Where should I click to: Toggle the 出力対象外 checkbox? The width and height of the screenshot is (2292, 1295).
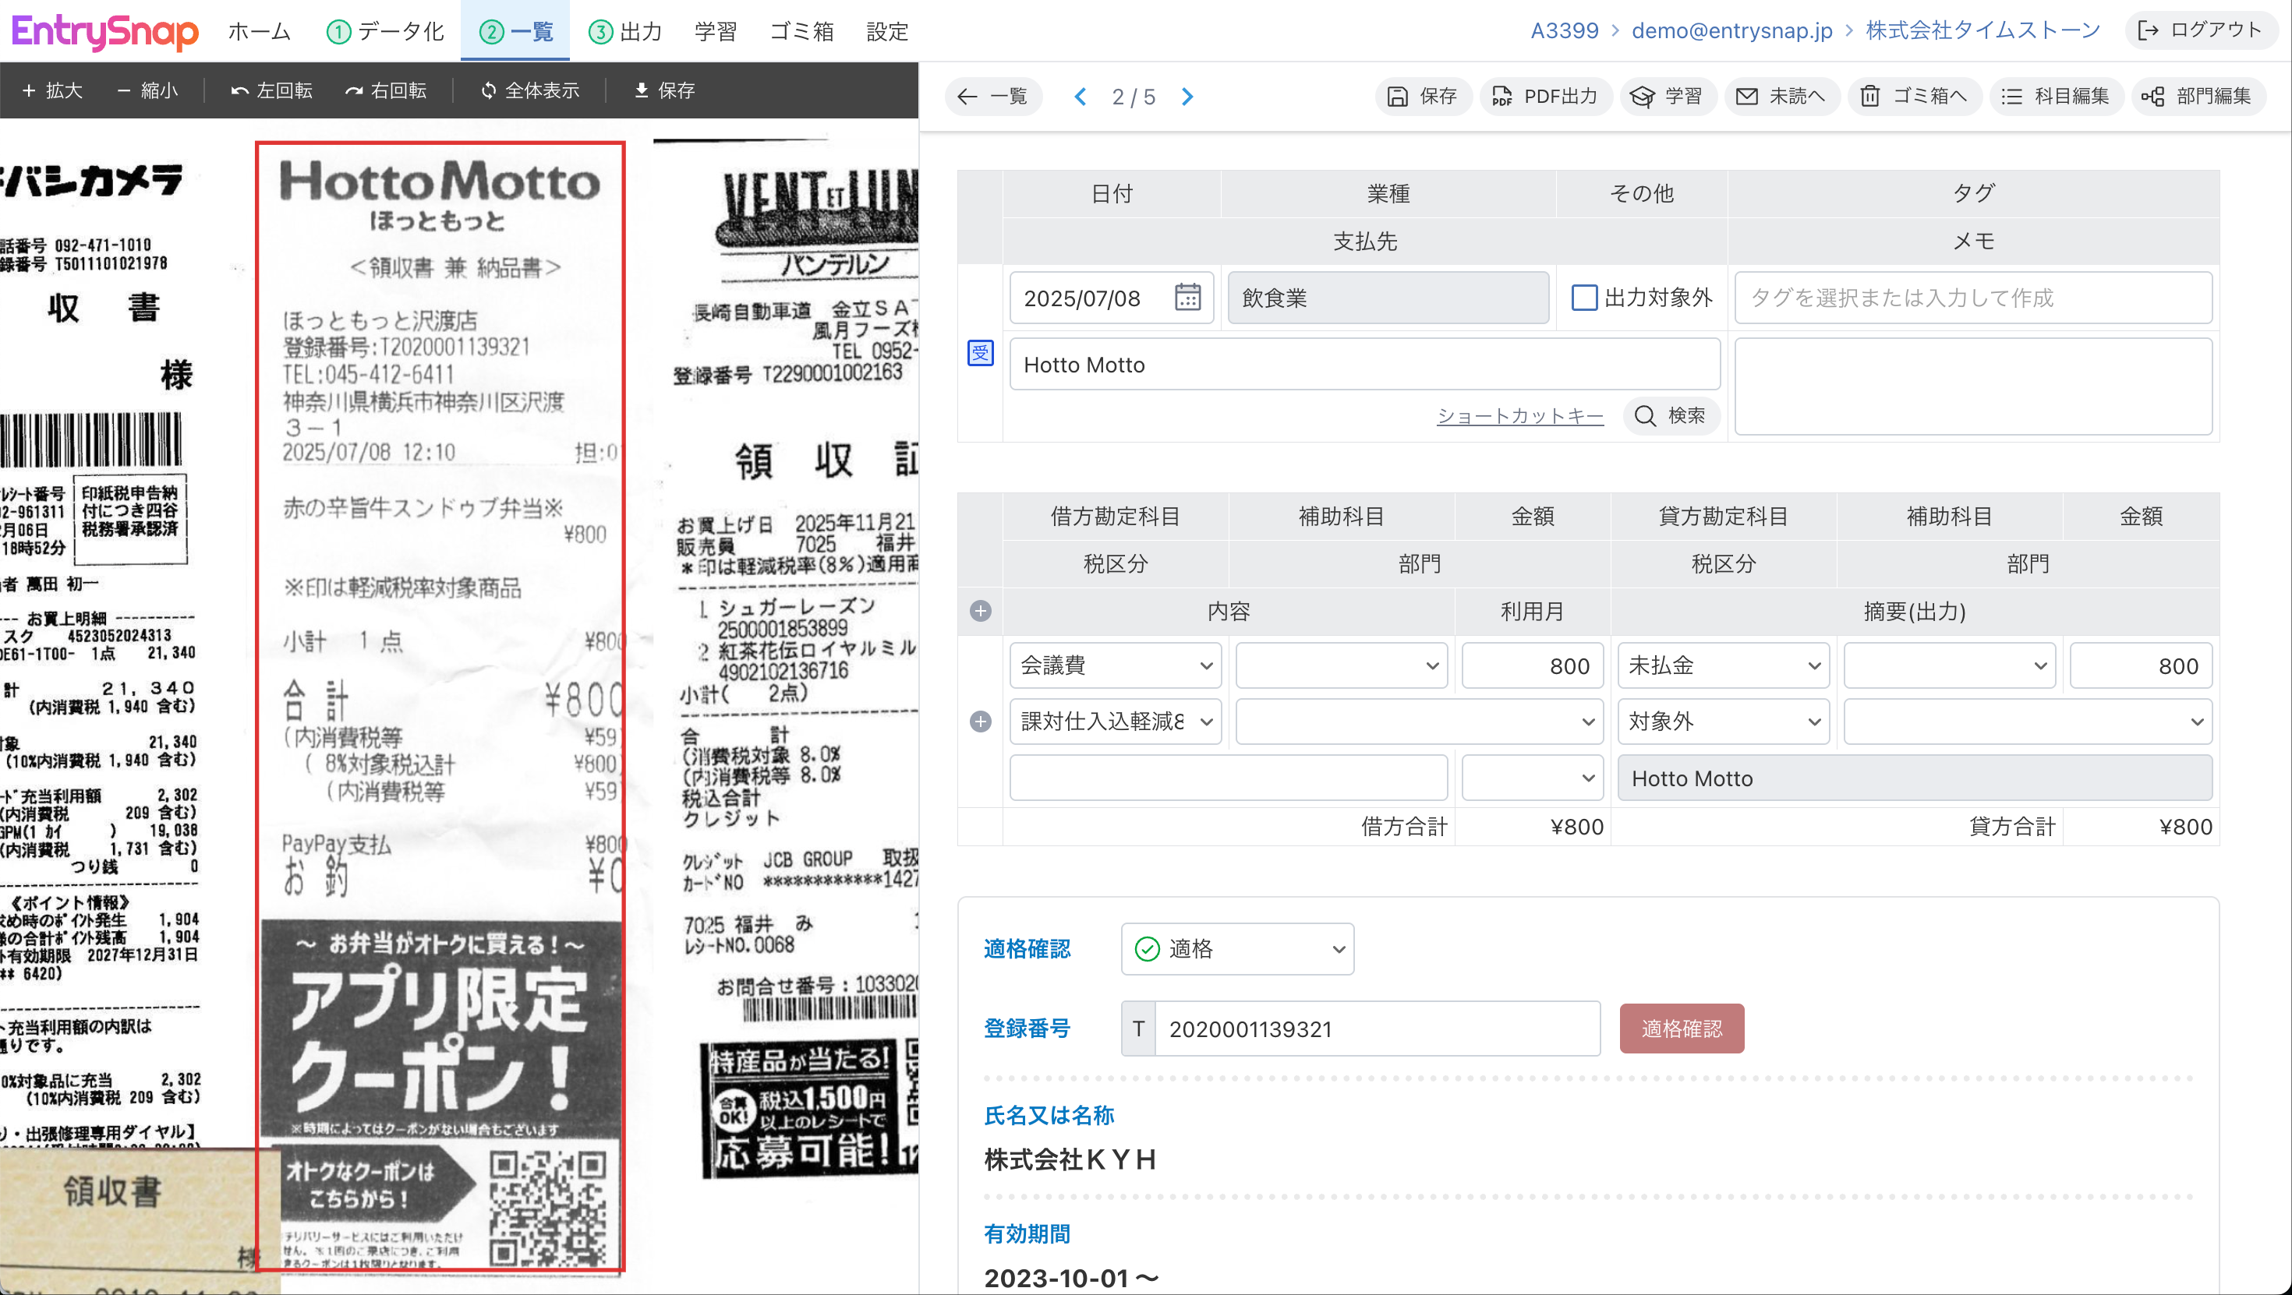(1584, 297)
